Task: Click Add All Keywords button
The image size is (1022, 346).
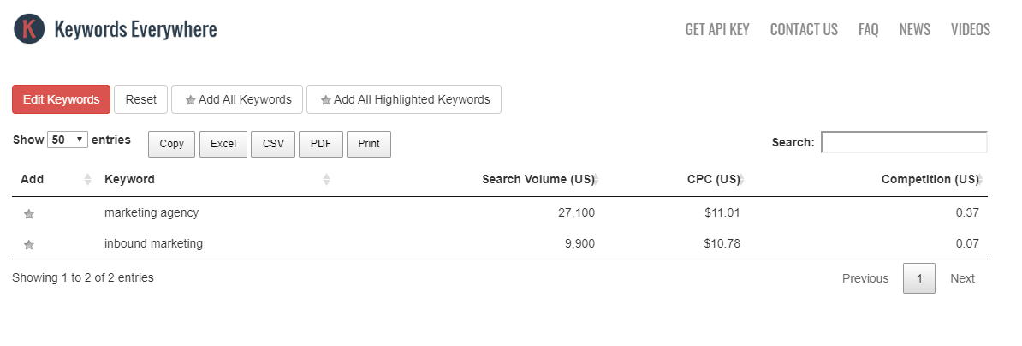Action: [x=237, y=99]
